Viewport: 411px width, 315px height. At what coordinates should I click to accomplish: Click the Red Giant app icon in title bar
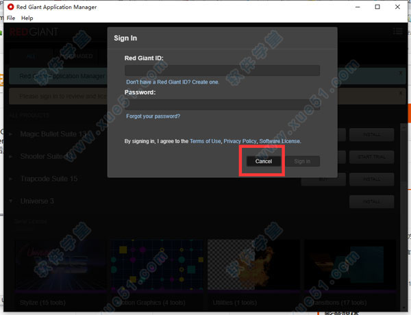tap(10, 7)
